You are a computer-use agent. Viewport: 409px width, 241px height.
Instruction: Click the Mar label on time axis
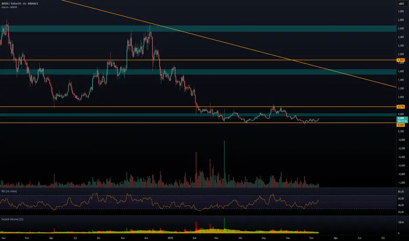[216, 238]
